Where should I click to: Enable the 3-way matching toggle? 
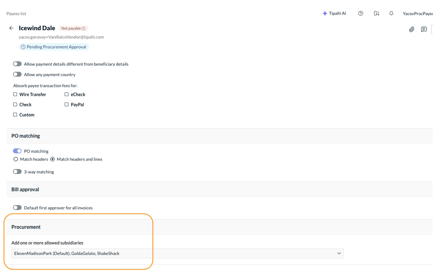click(17, 172)
